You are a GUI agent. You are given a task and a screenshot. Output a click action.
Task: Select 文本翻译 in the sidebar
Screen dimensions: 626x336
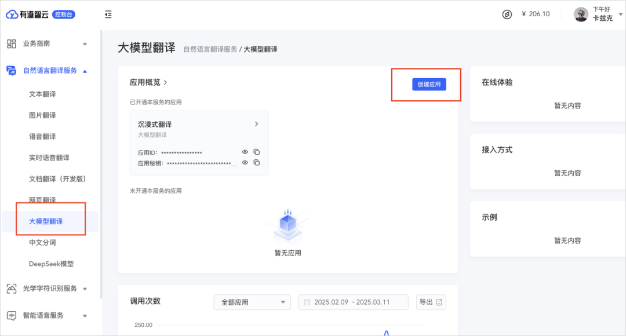coord(42,94)
